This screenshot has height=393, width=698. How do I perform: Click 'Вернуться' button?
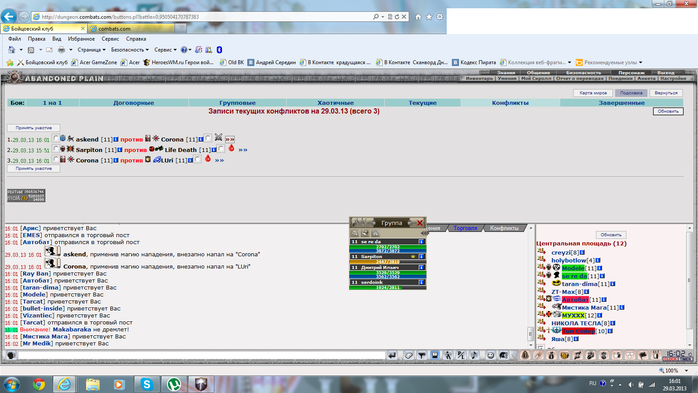point(666,93)
